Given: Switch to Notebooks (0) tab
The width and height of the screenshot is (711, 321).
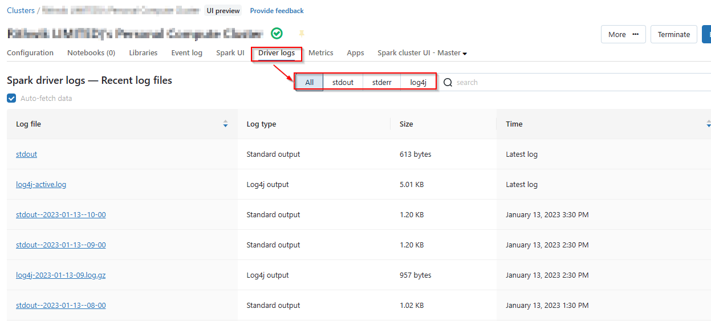Looking at the screenshot, I should [91, 52].
